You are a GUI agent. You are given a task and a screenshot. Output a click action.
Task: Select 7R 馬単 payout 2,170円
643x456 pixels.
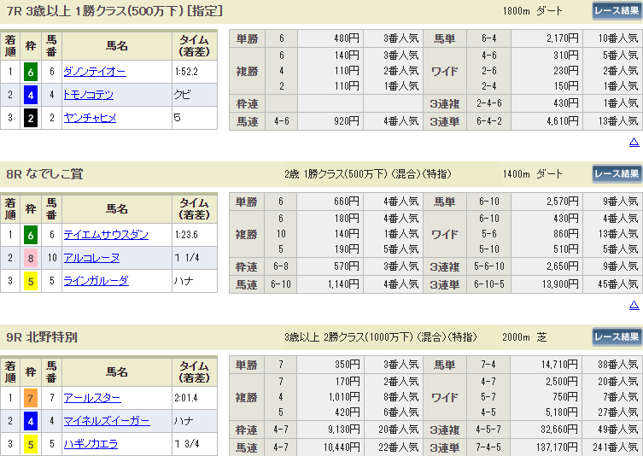pos(563,38)
